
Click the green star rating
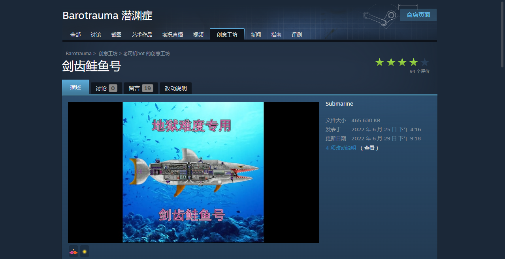pos(402,62)
